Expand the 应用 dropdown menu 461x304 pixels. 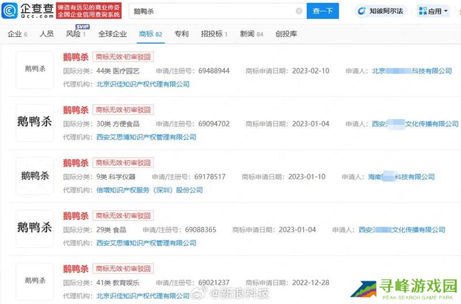(433, 11)
